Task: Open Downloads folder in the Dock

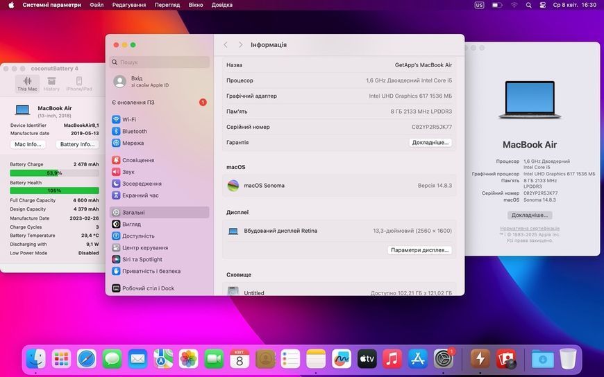Action: pos(542,359)
